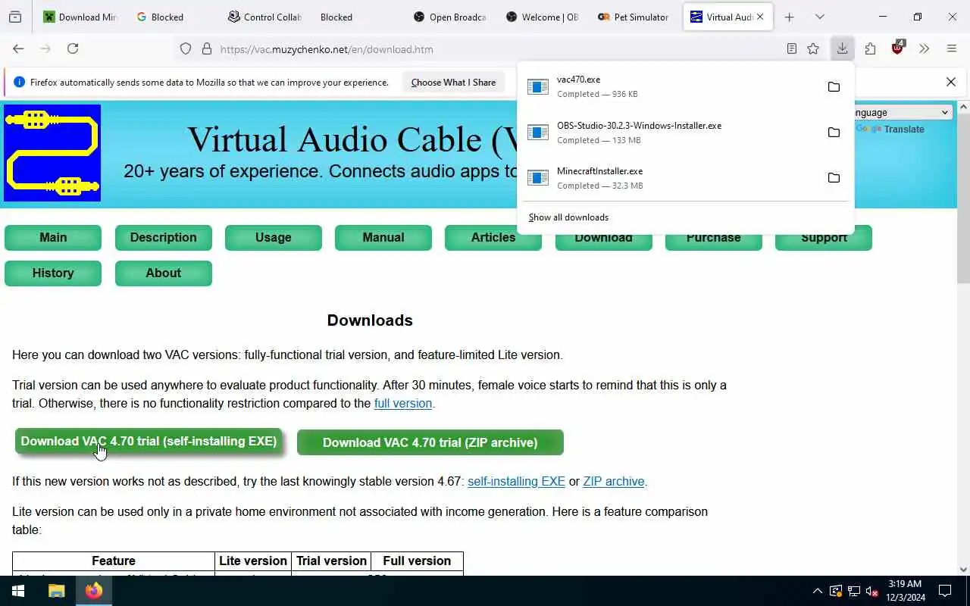Toggle reader view icon
Image resolution: width=970 pixels, height=606 pixels.
click(x=791, y=48)
